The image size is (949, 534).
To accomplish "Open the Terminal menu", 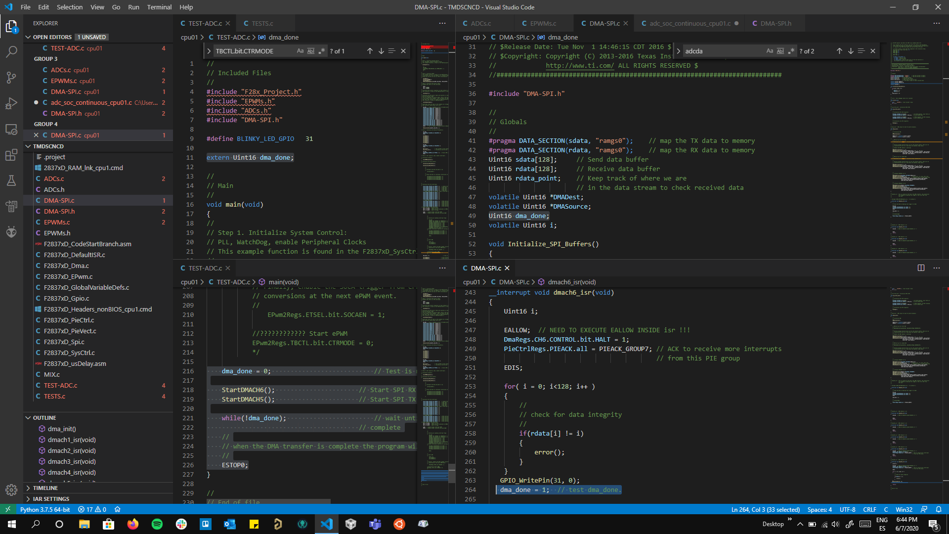I will coord(159,7).
